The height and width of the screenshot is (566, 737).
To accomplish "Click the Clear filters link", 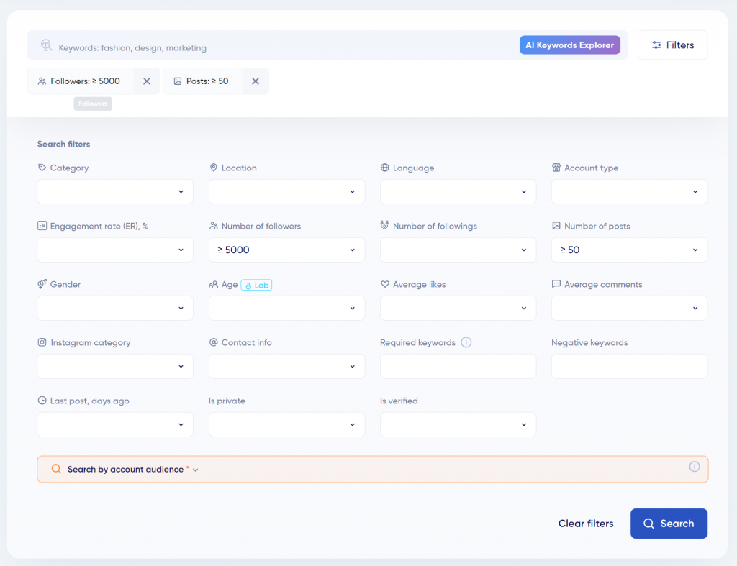I will pos(586,524).
